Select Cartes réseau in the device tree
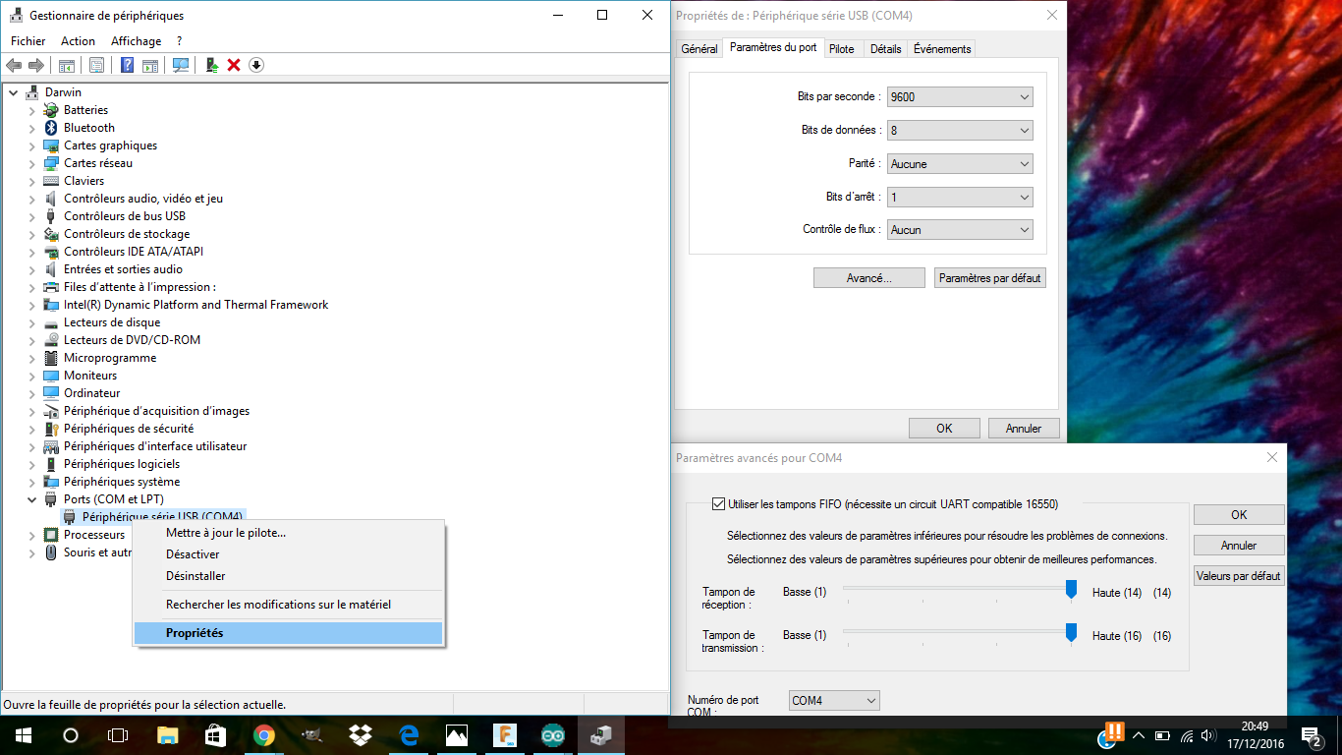The height and width of the screenshot is (755, 1342). 97,163
